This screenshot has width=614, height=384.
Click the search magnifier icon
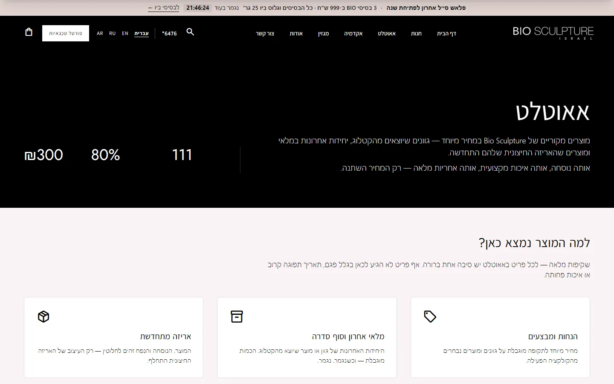point(190,32)
